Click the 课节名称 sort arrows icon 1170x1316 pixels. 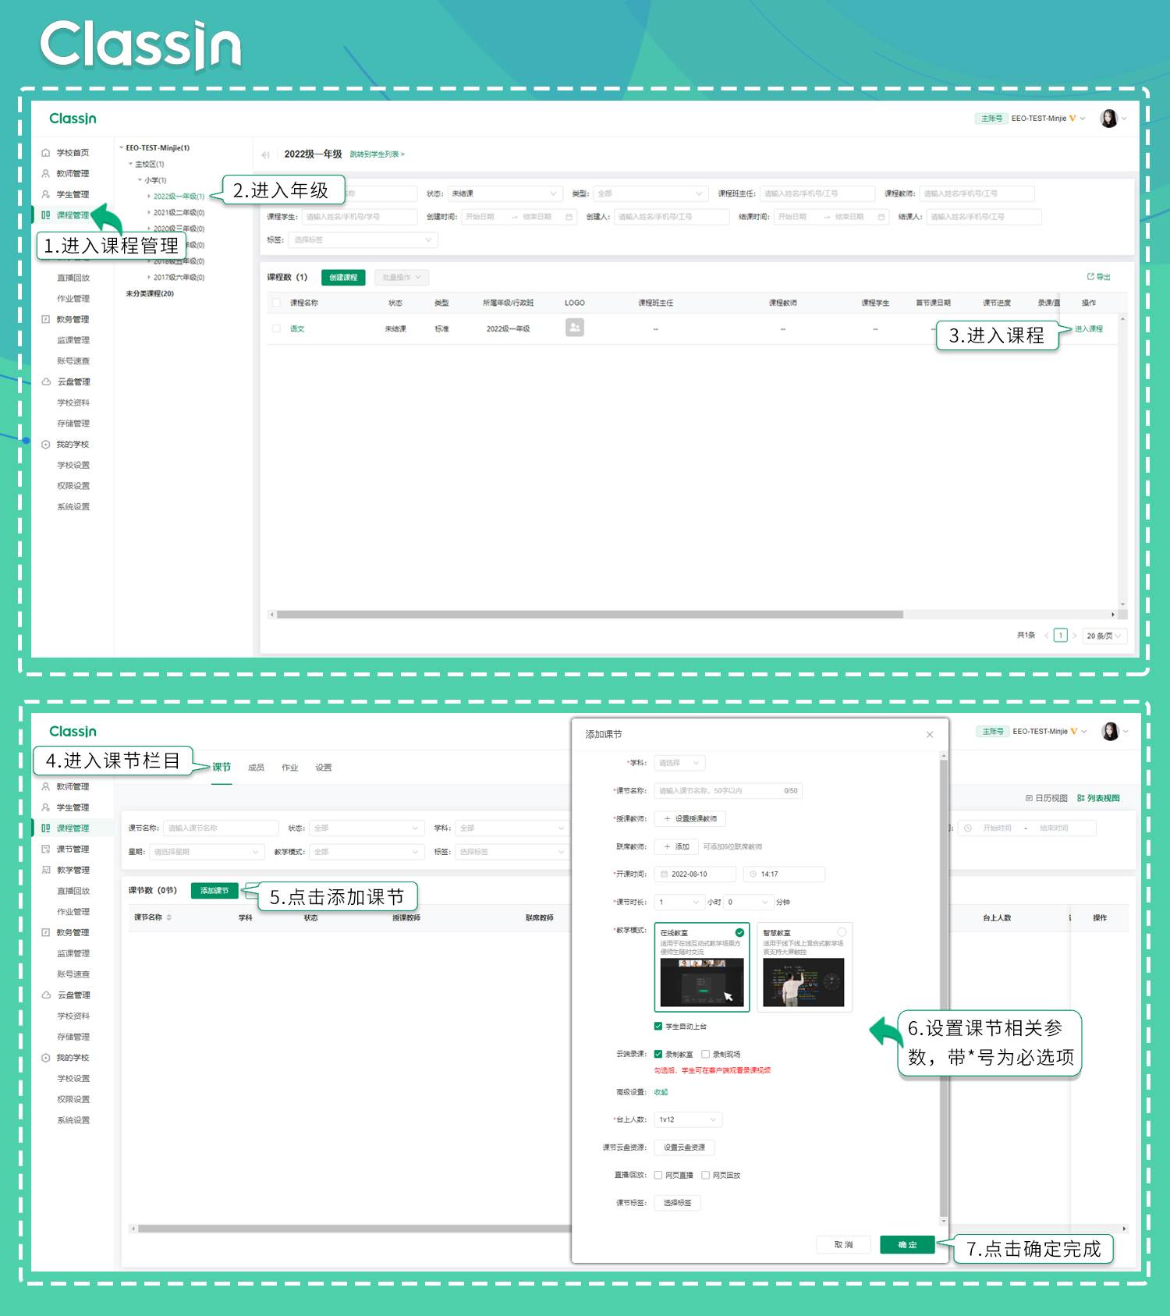[x=169, y=917]
